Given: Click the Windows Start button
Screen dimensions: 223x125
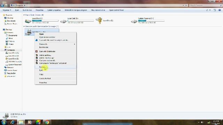Looking at the screenshot, I should [x=4, y=122].
